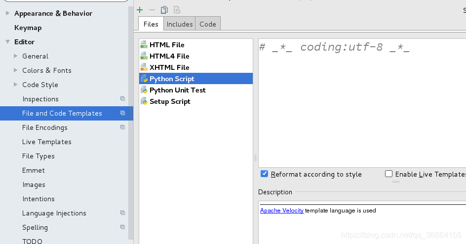Uncheck Reformat according to style

[x=264, y=174]
